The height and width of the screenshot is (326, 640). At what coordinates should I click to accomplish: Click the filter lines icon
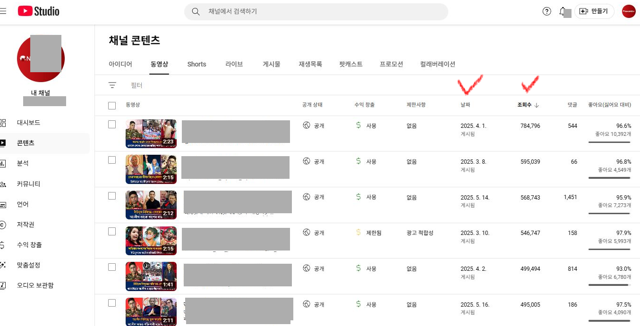pos(112,85)
